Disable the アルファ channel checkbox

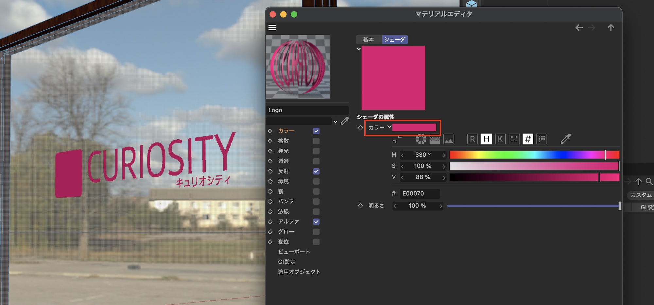pos(316,222)
